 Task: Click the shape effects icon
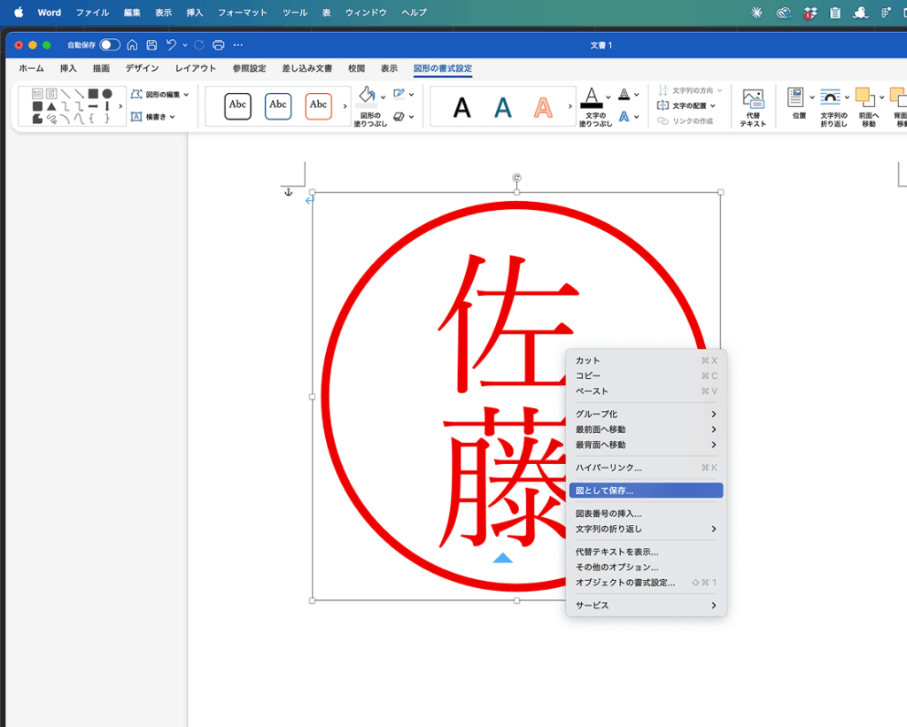click(x=399, y=117)
